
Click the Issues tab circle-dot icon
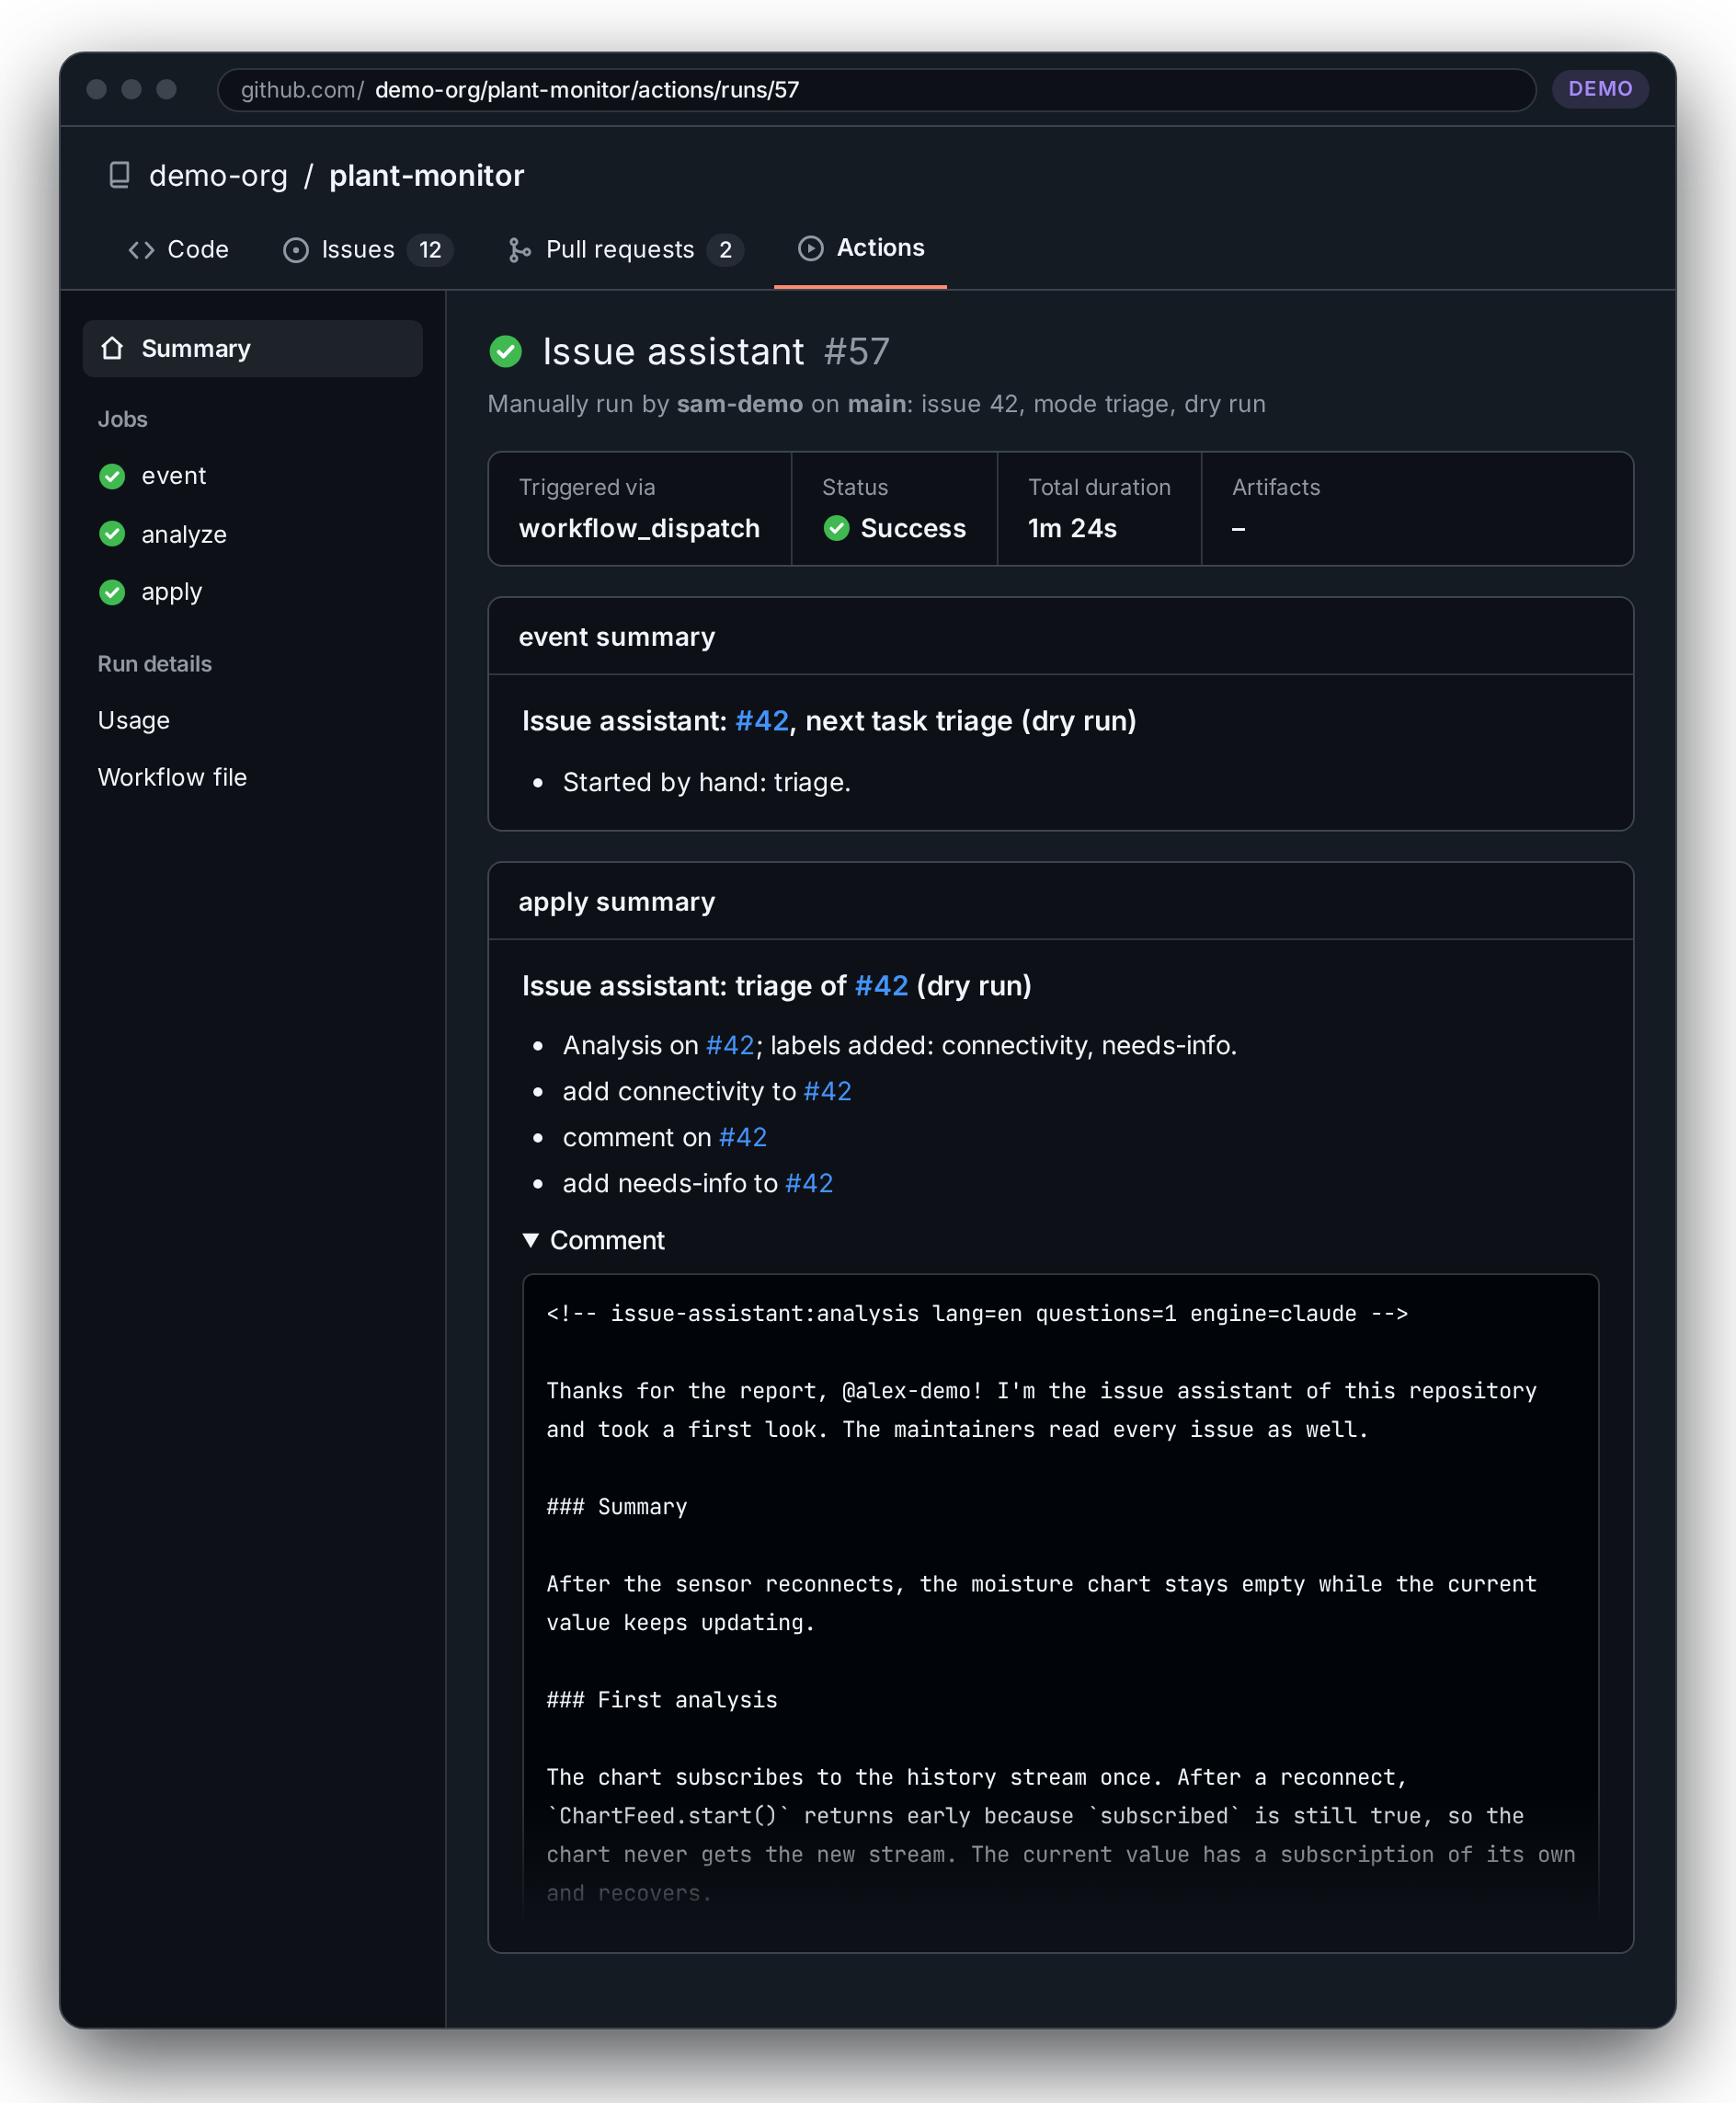click(296, 250)
